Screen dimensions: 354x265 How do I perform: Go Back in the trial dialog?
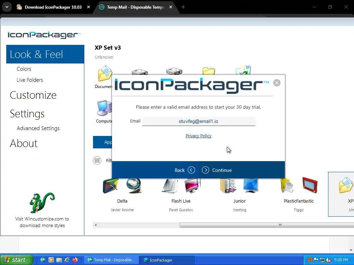point(185,170)
